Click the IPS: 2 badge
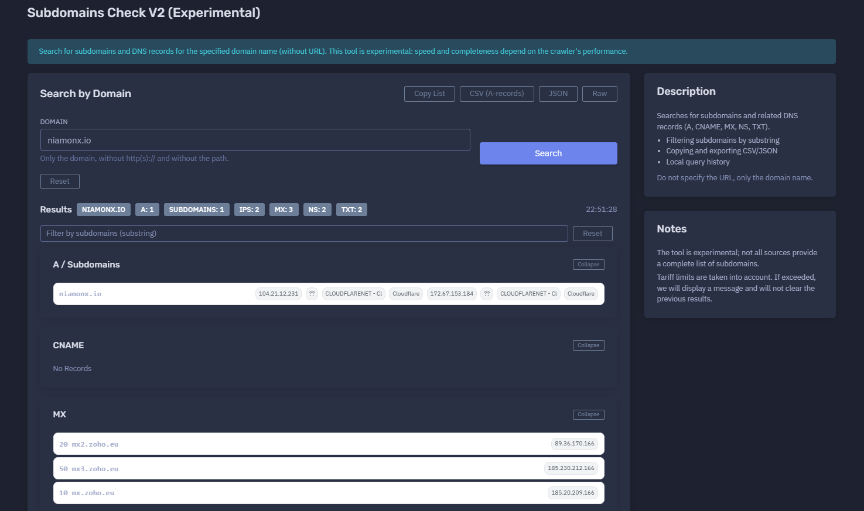The width and height of the screenshot is (864, 511). [250, 210]
